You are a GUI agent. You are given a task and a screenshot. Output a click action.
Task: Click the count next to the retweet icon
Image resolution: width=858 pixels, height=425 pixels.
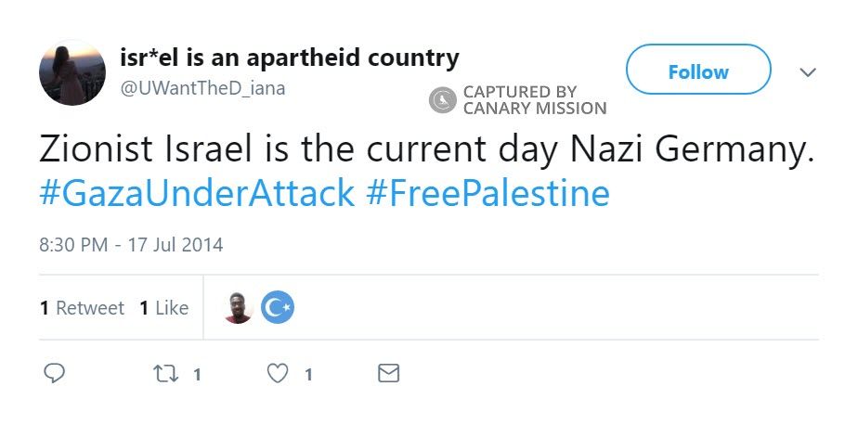[x=197, y=375]
